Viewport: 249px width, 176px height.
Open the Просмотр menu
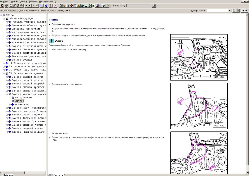(x=23, y=1)
